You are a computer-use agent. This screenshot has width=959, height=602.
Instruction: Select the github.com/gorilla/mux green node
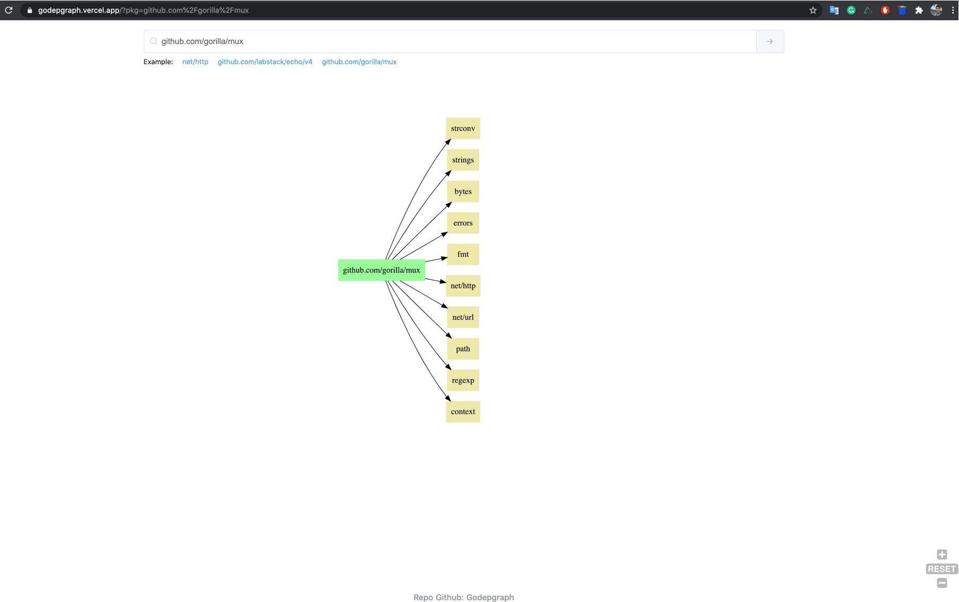tap(382, 270)
